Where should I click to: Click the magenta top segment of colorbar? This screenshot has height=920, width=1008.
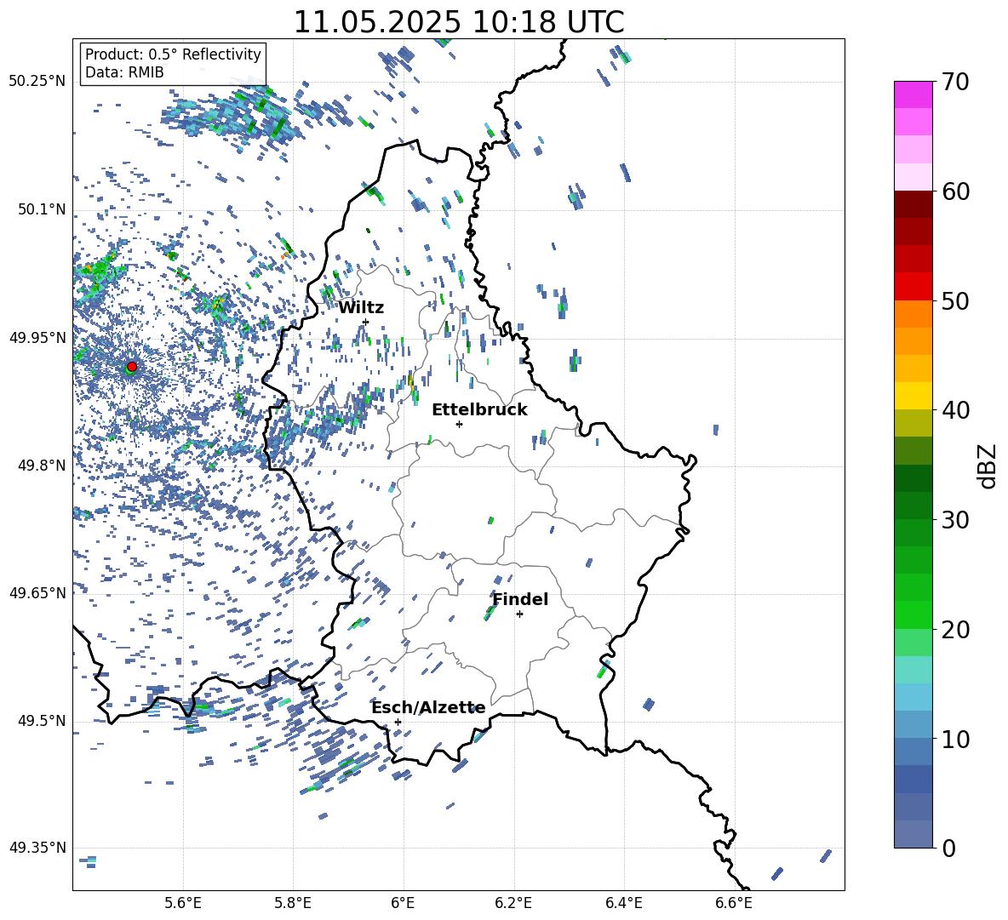pos(913,95)
